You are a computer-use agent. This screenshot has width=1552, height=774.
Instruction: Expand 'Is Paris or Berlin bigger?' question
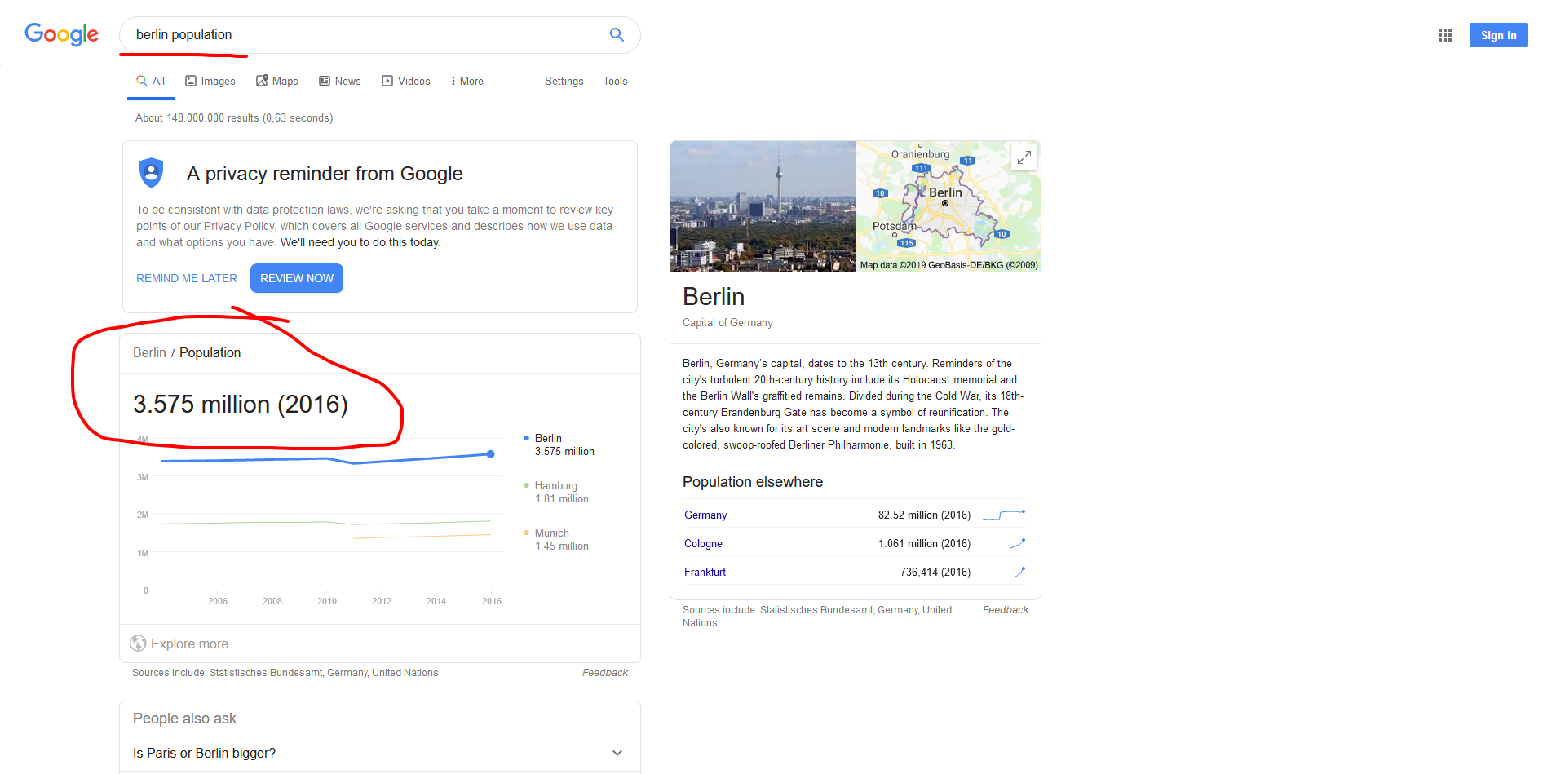click(x=380, y=753)
